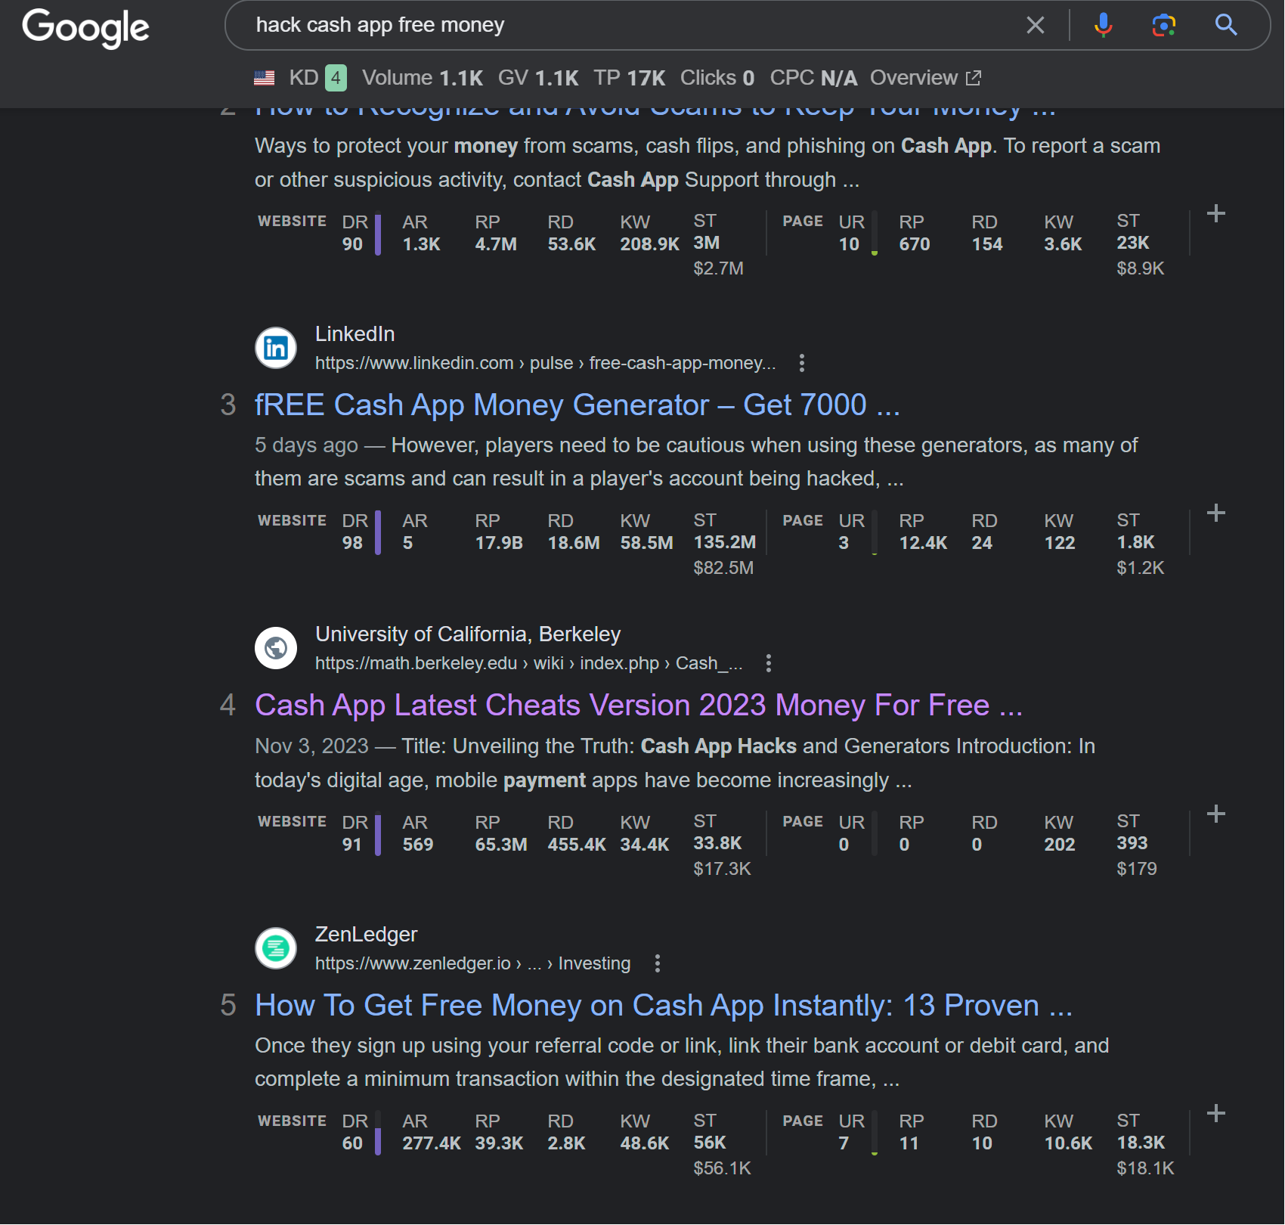Click 'Volume 1.1K' metric in toolbar
This screenshot has height=1225, width=1285.
pyautogui.click(x=422, y=78)
